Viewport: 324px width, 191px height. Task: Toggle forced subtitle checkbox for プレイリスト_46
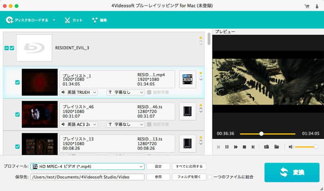[149, 124]
